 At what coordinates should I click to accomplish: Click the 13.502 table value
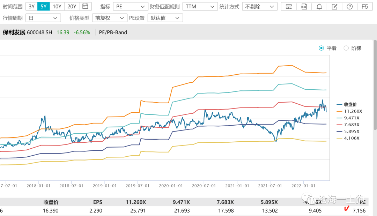pos(270,211)
